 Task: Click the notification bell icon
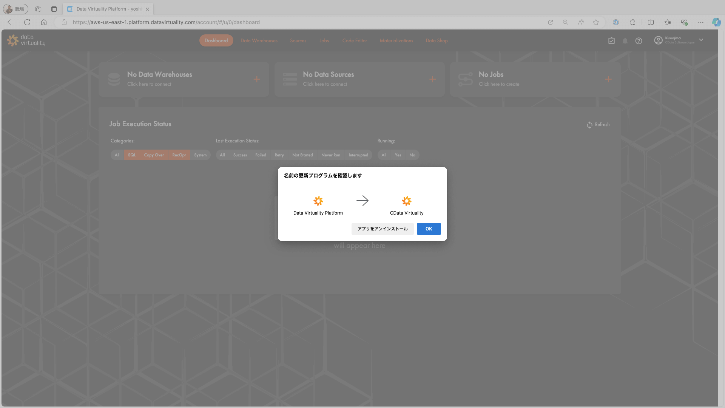625,41
